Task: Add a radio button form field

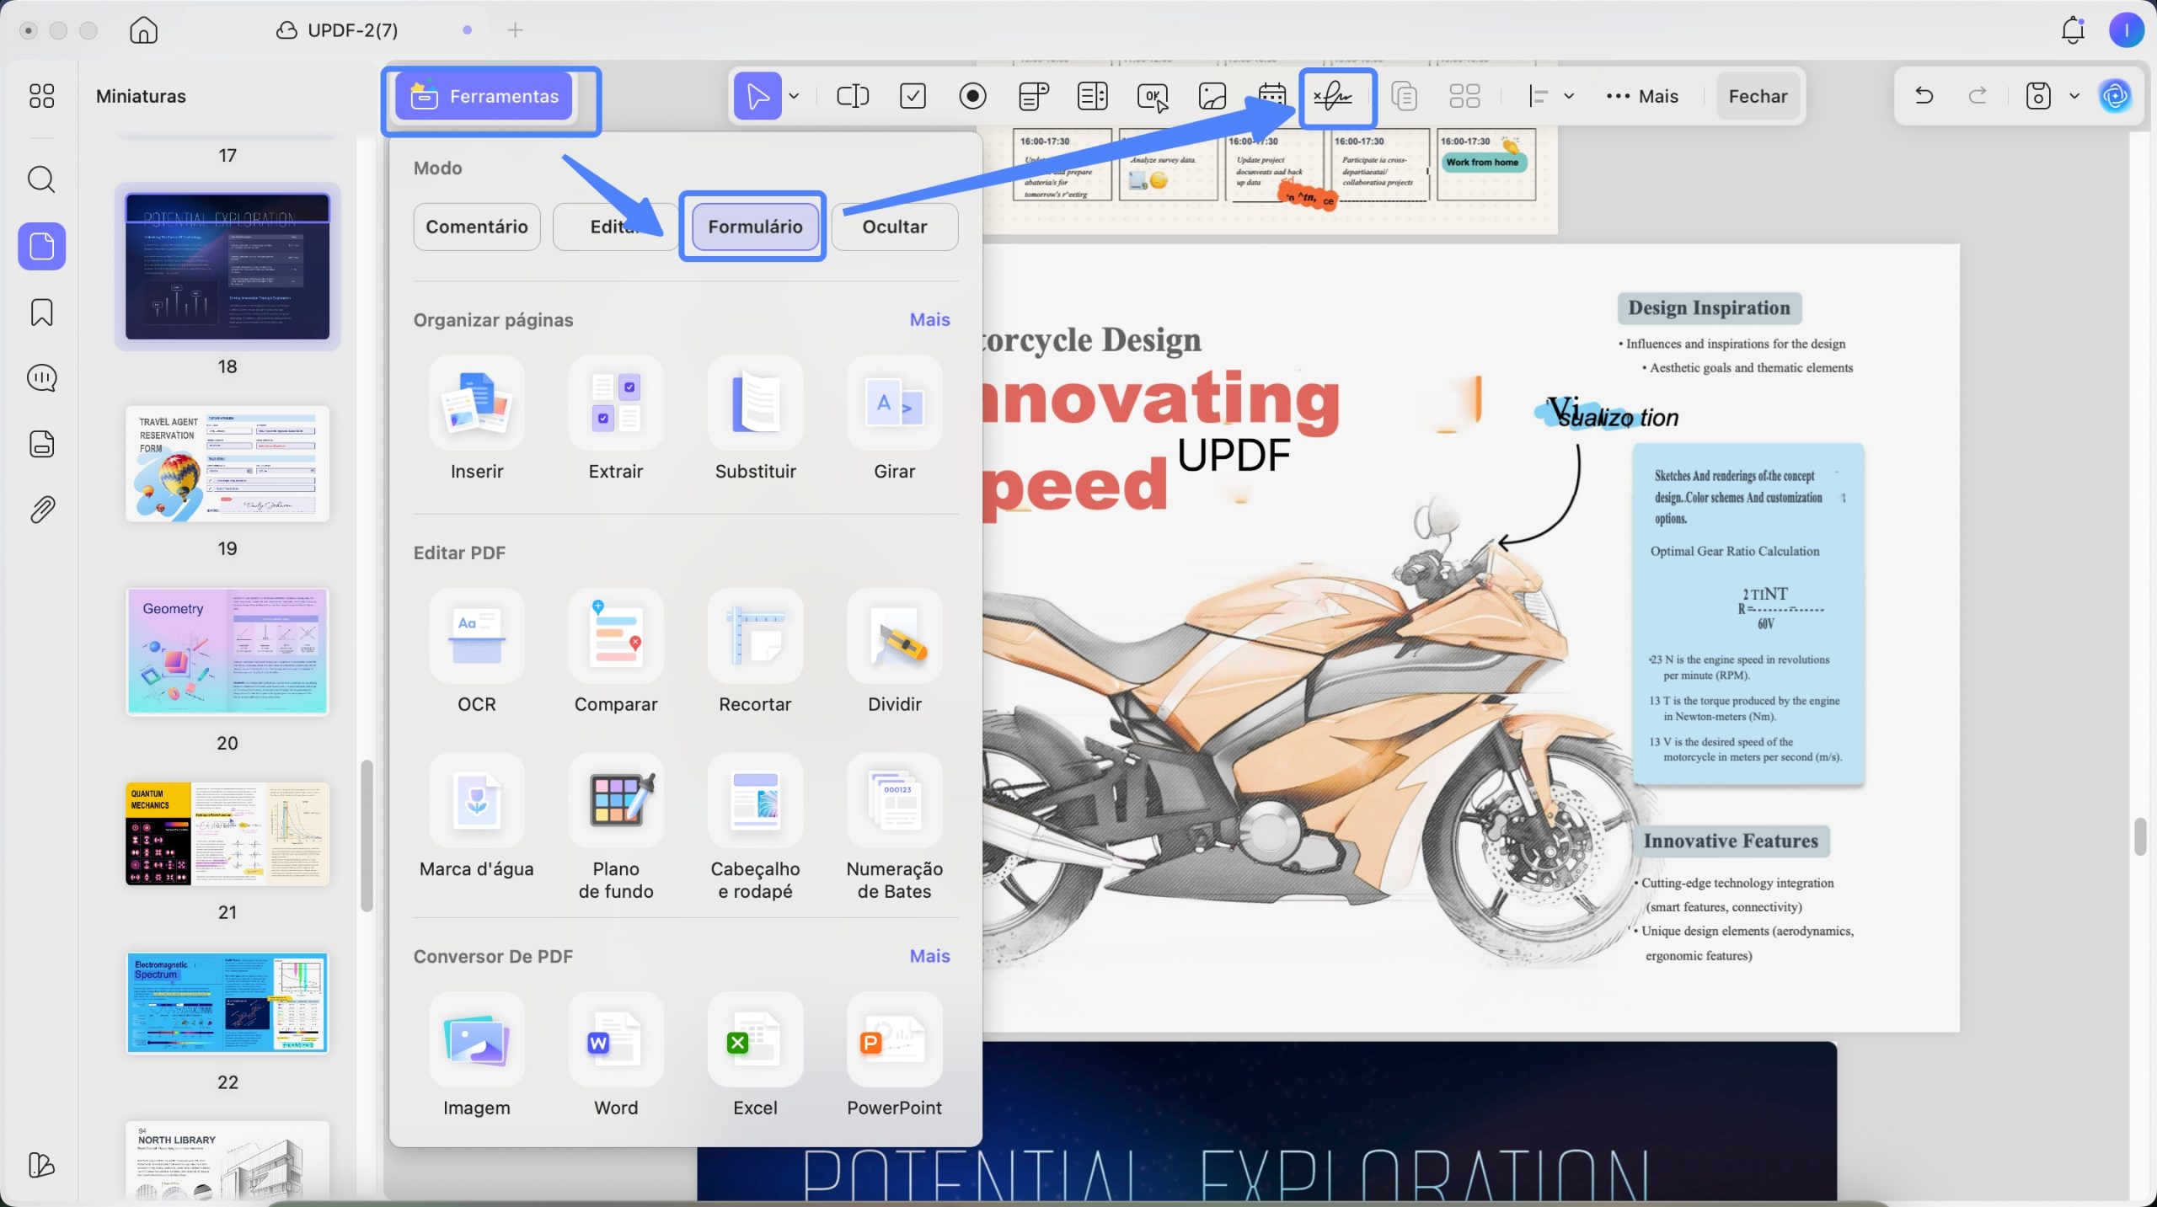Action: [972, 96]
